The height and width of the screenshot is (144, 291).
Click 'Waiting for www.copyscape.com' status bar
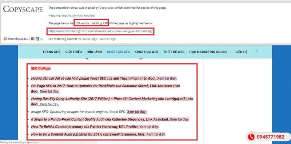tap(19, 142)
